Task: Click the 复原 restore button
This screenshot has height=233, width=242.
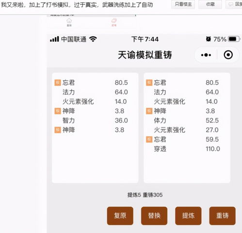Action: pyautogui.click(x=120, y=216)
